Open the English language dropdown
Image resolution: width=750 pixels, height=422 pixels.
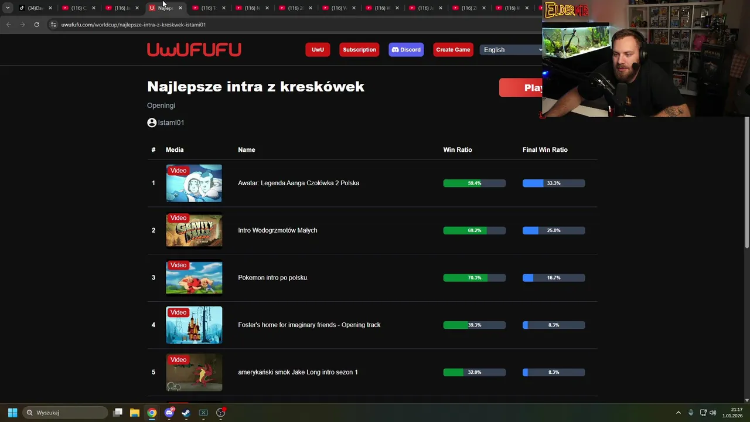[513, 50]
